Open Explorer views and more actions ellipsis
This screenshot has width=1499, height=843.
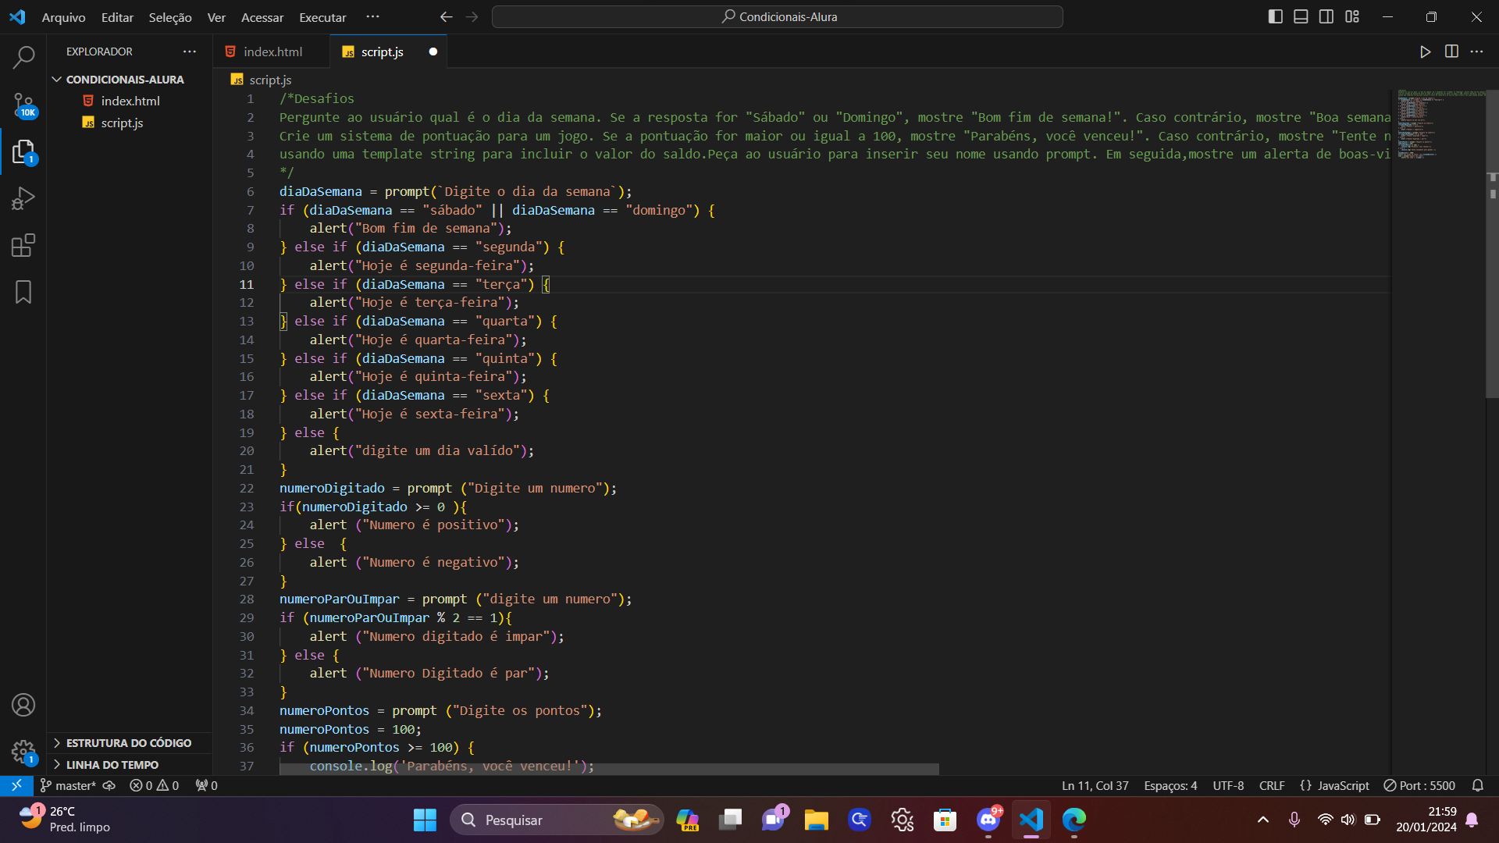(x=190, y=52)
